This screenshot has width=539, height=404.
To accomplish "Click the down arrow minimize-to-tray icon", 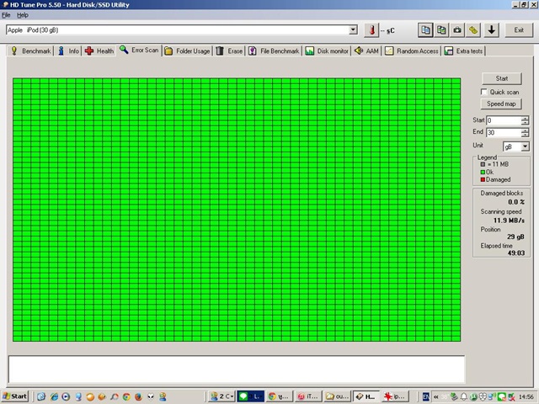I will click(492, 30).
